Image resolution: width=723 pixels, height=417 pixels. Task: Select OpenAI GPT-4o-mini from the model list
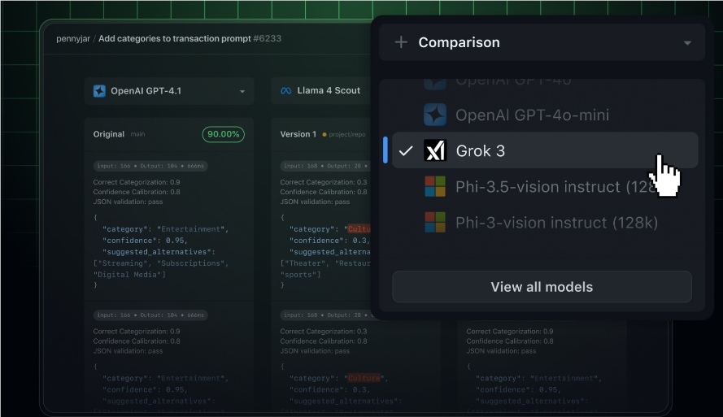(532, 115)
